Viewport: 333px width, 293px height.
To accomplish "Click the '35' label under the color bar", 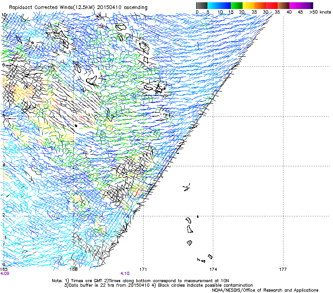I will (x=277, y=12).
